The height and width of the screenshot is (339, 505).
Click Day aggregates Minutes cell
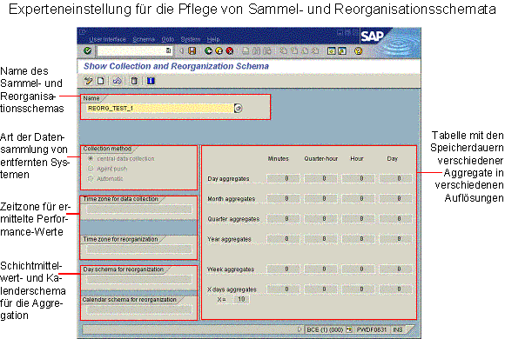coord(283,178)
